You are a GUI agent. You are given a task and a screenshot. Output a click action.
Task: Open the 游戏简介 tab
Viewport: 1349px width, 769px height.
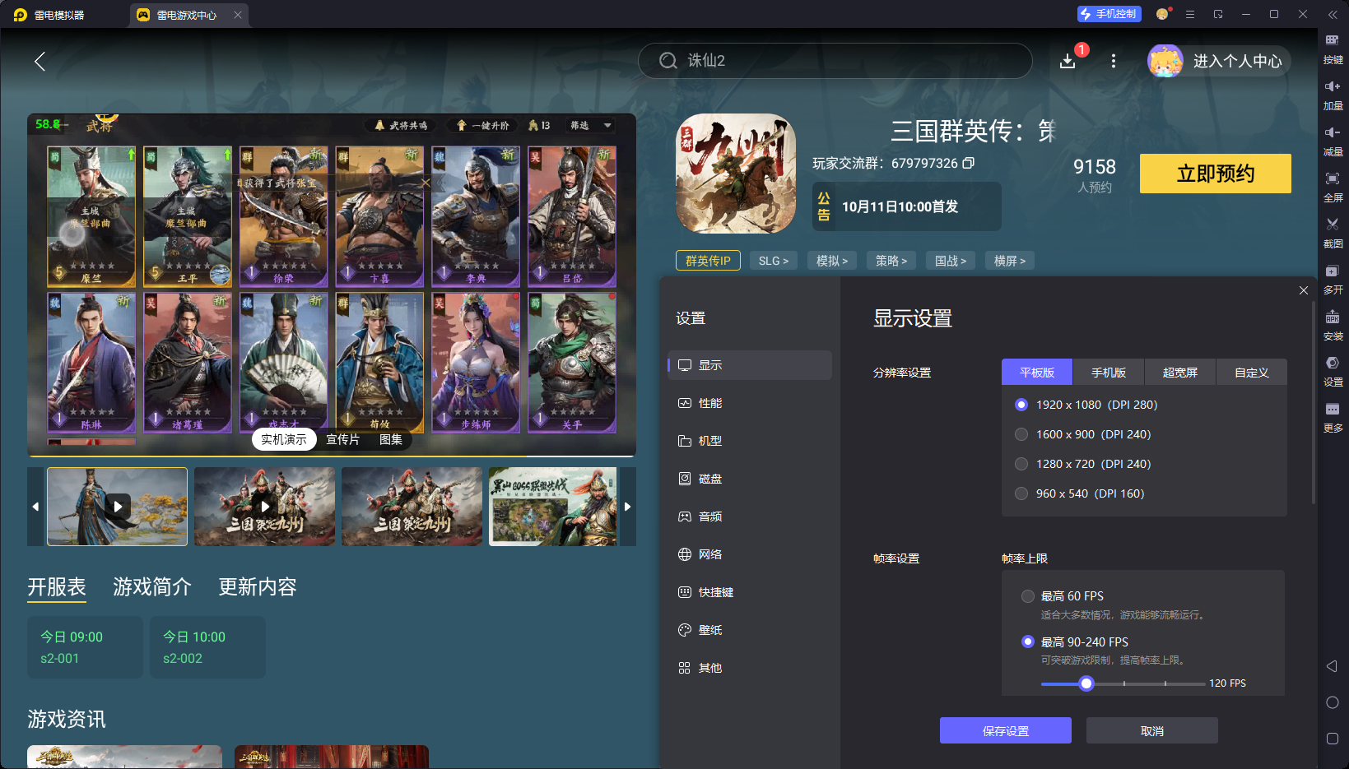click(152, 587)
